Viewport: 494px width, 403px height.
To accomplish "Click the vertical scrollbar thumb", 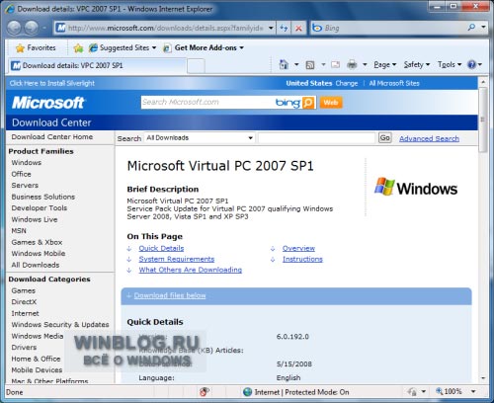I will pyautogui.click(x=483, y=120).
